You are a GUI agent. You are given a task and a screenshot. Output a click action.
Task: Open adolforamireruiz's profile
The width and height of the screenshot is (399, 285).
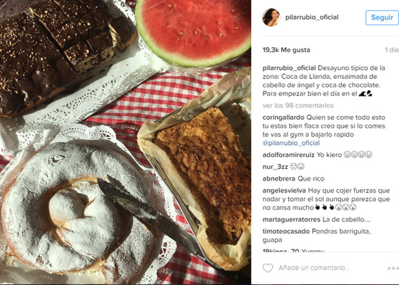tap(289, 155)
